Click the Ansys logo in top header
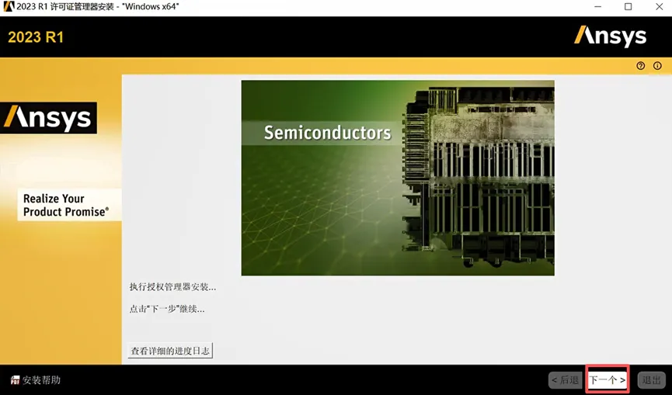672x395 pixels. click(x=611, y=36)
